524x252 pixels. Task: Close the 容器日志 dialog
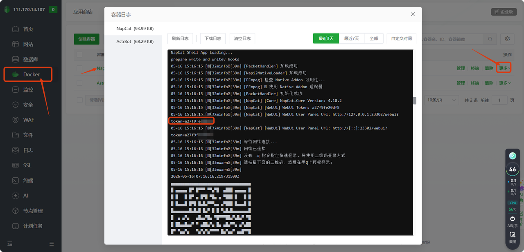click(x=413, y=14)
